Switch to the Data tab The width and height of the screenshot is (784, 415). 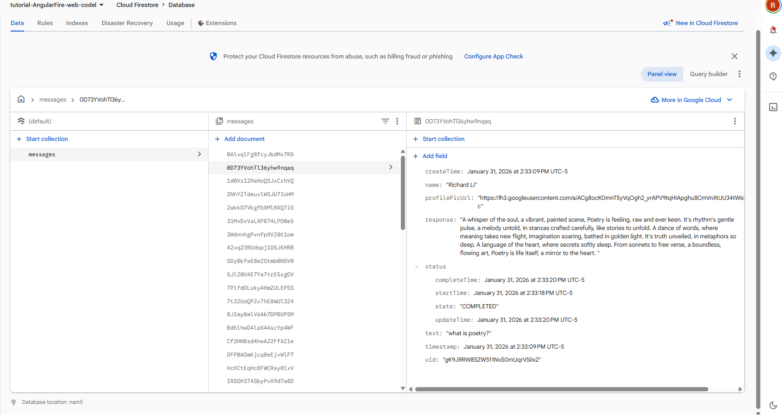click(17, 23)
